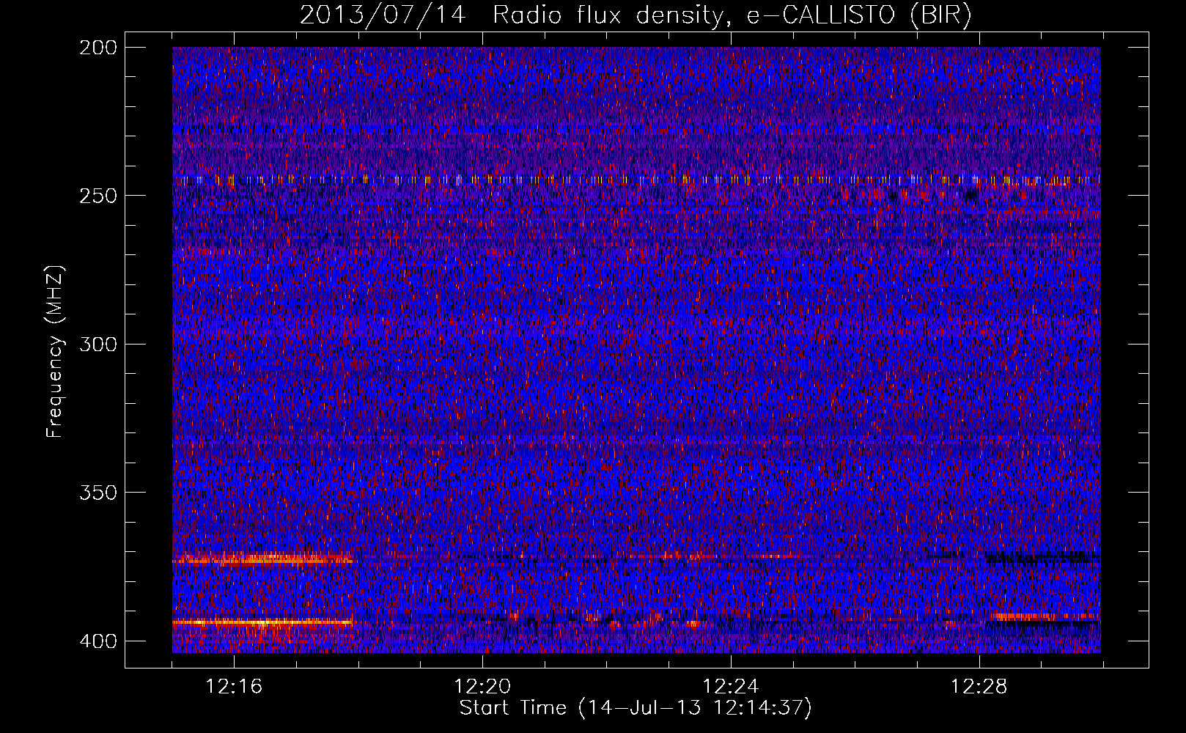Click the 12:28 time tick label
The height and width of the screenshot is (733, 1186).
click(x=979, y=686)
